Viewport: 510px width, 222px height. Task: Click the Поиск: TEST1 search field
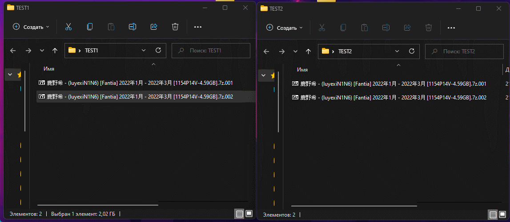[x=211, y=51]
